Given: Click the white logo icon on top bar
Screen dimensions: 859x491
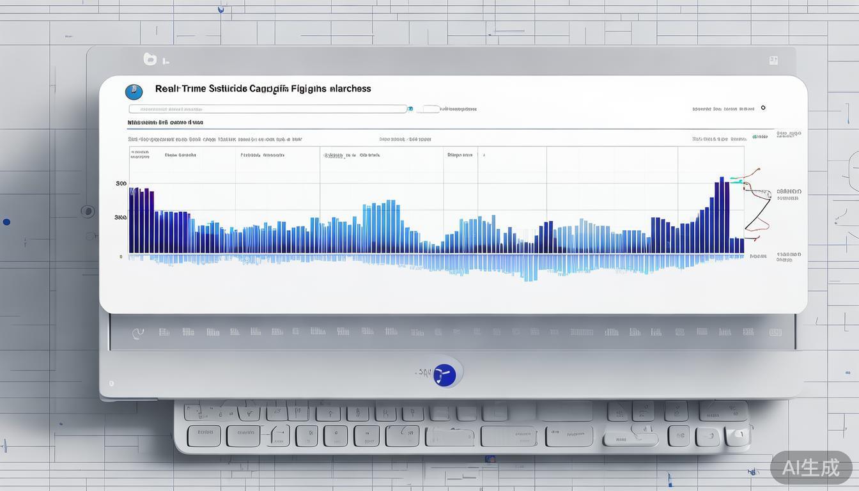Looking at the screenshot, I should [150, 59].
